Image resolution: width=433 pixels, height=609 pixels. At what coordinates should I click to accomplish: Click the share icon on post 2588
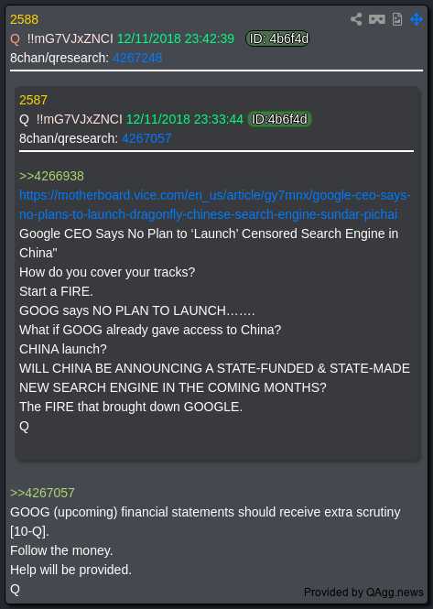356,19
